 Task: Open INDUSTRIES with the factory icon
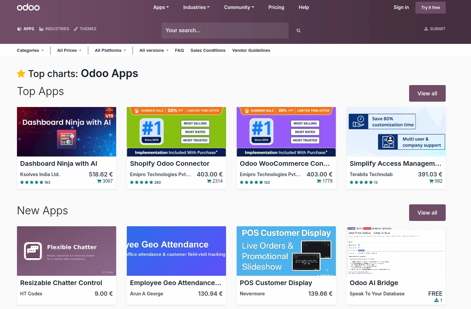coord(54,29)
